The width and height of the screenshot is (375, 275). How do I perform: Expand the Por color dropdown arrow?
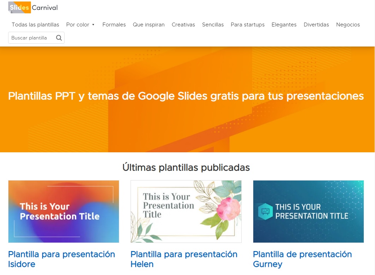(93, 25)
